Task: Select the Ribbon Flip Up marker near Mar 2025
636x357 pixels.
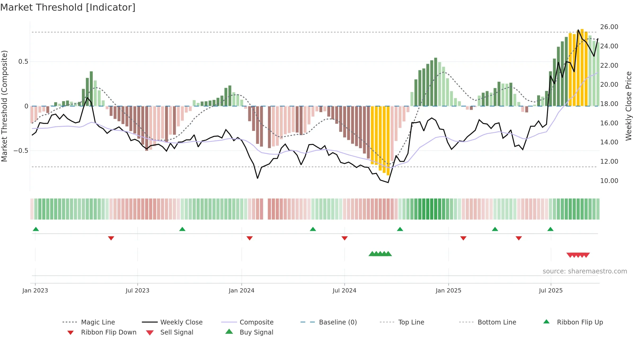Action: [495, 229]
